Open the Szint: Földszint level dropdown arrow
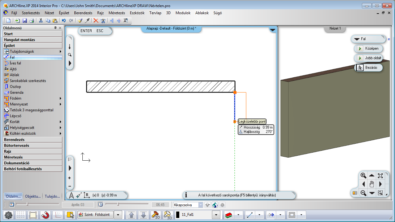The width and height of the screenshot is (395, 222). [118, 215]
